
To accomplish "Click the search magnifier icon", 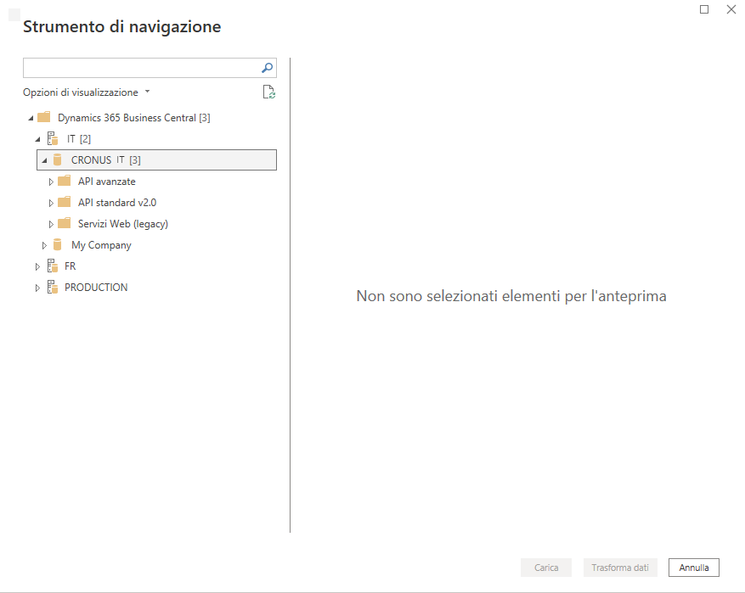I will tap(267, 68).
